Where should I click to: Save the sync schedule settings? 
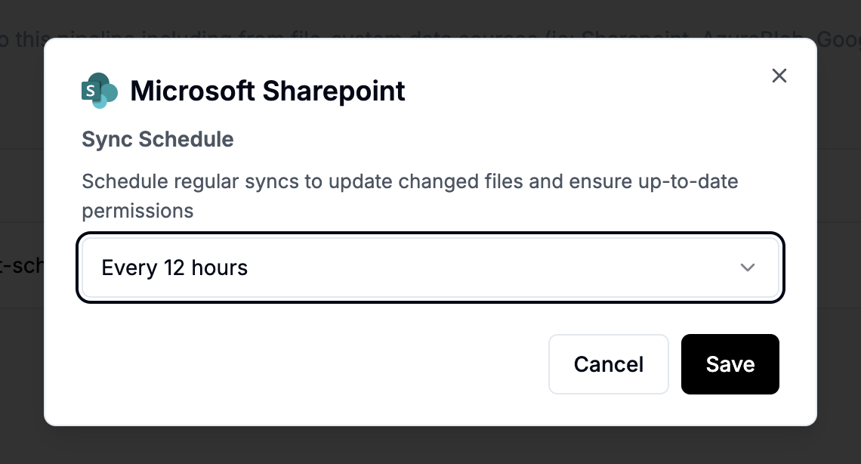click(730, 364)
